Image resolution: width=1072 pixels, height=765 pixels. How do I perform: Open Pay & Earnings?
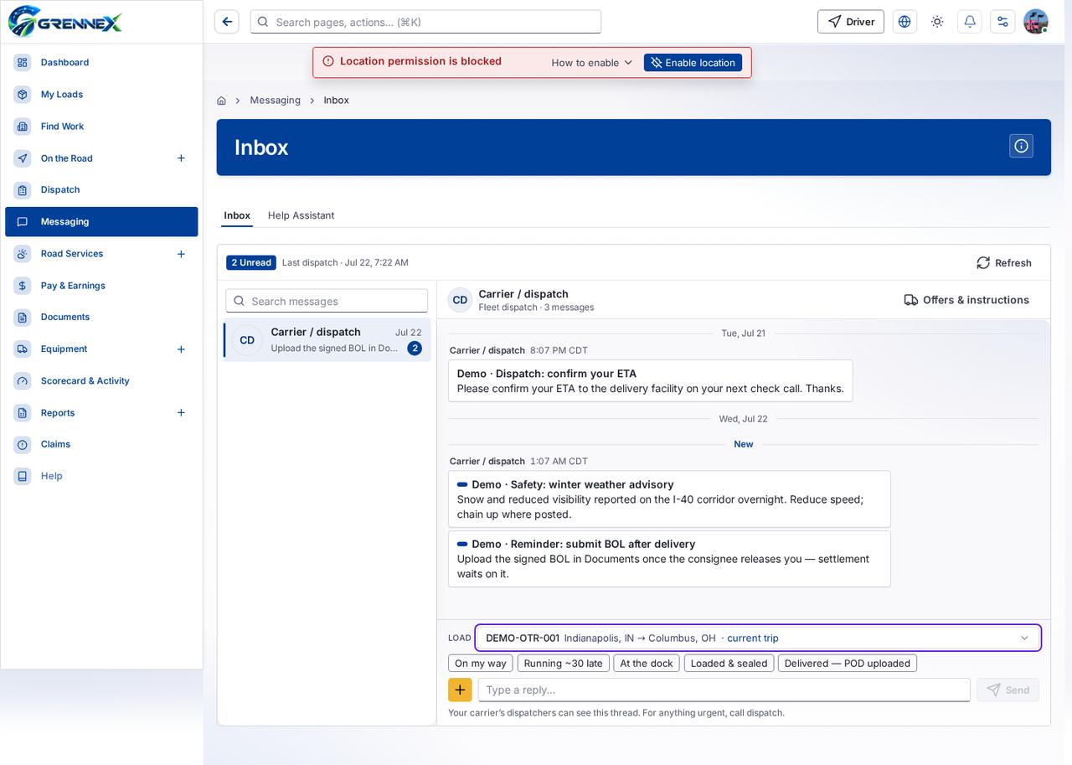pos(101,286)
